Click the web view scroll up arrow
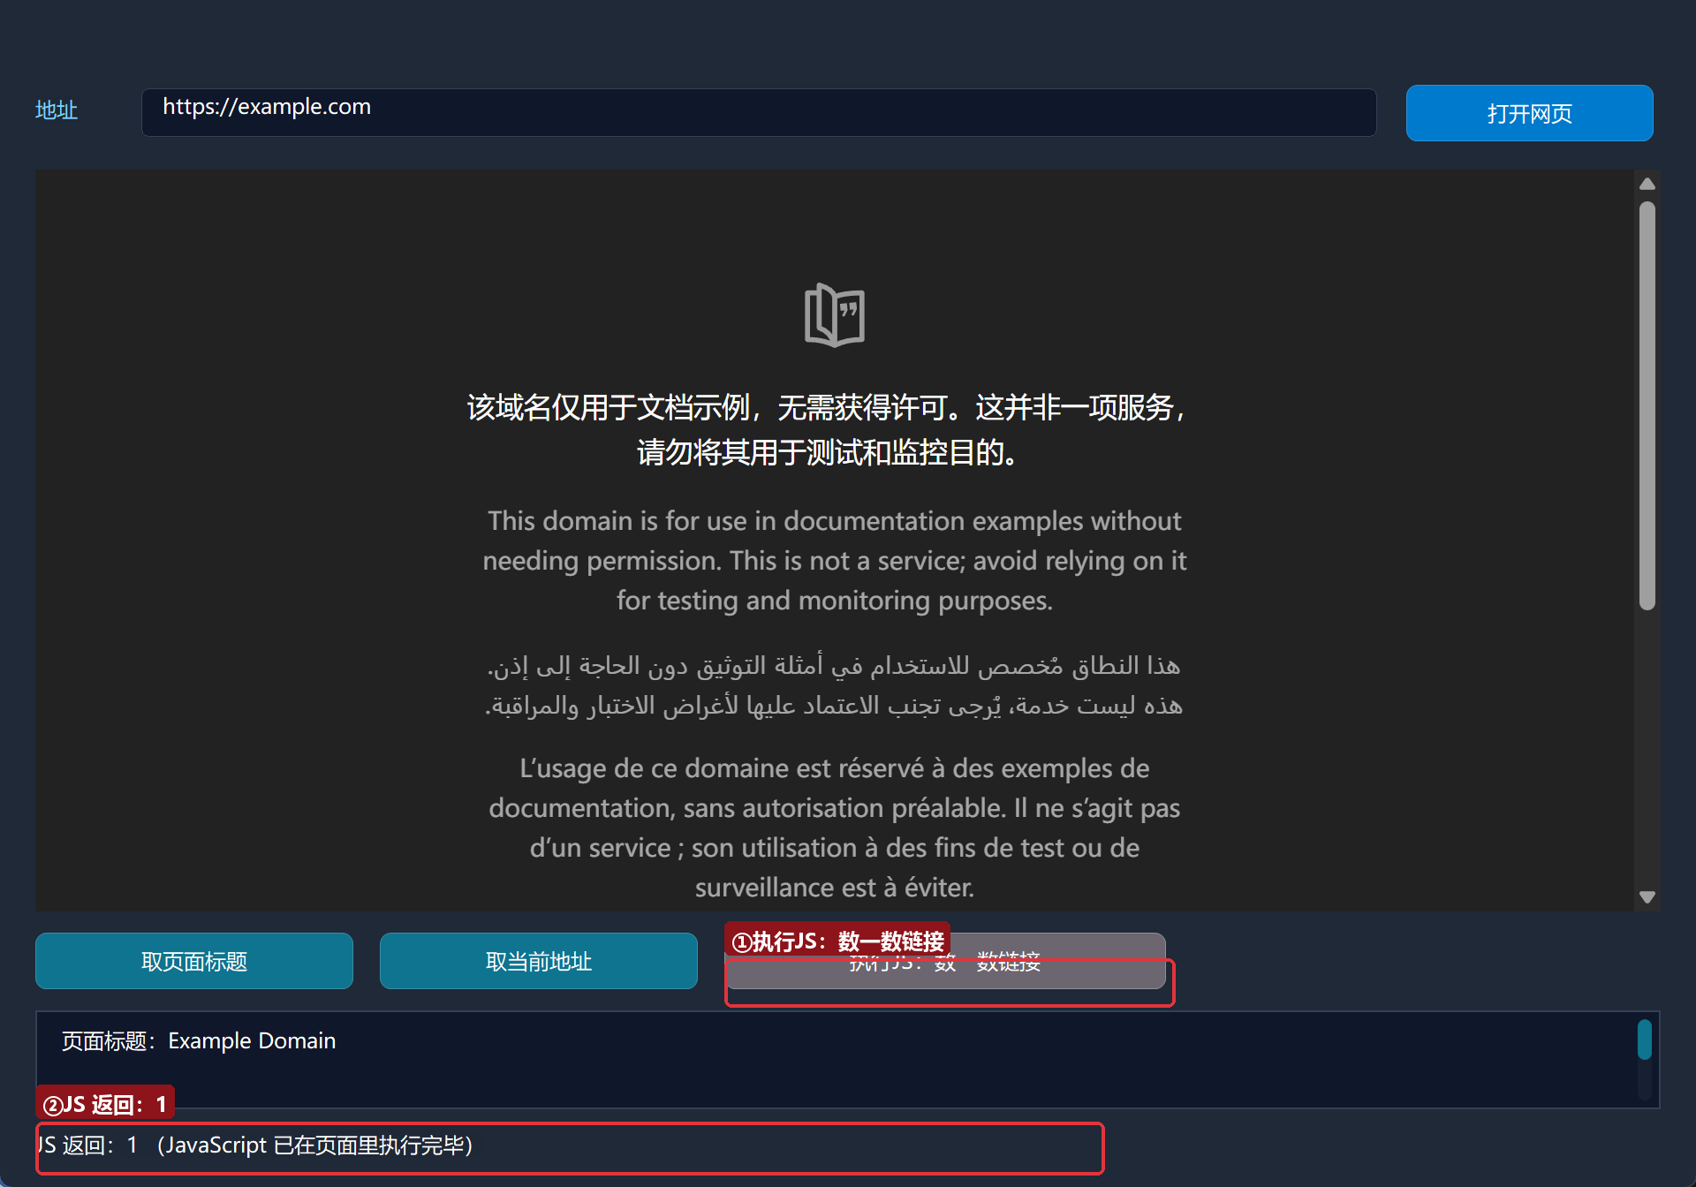The image size is (1696, 1187). (x=1647, y=184)
